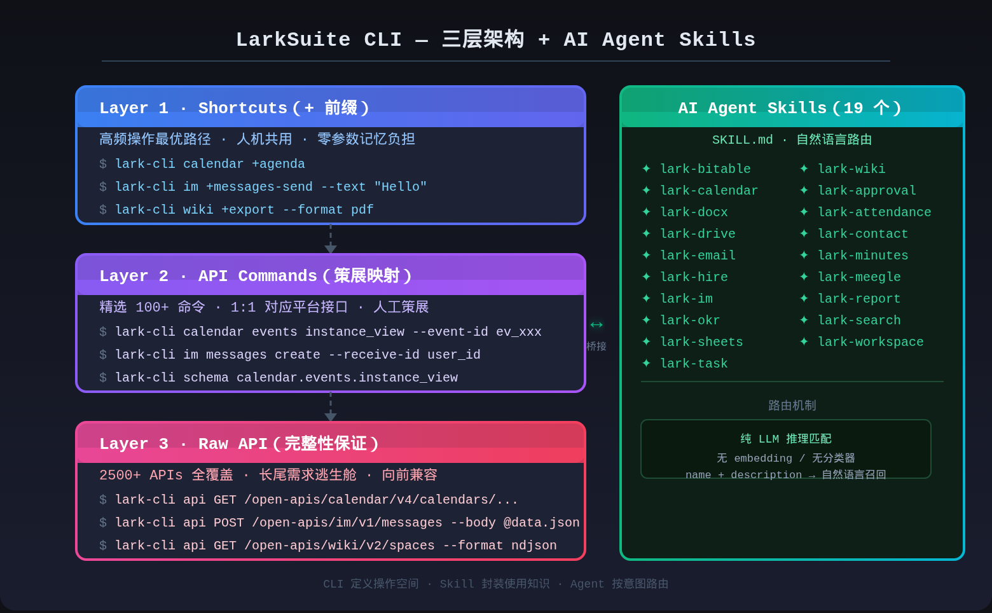Select the lark-minutes skill name
This screenshot has width=992, height=613.
863,256
